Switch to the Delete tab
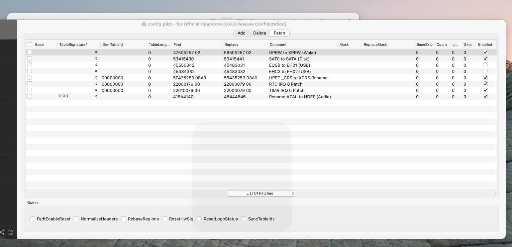Screen dimensions: 512x247 tap(259, 33)
